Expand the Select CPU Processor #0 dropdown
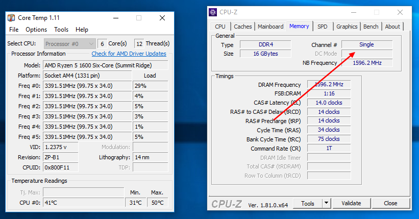 (x=69, y=43)
